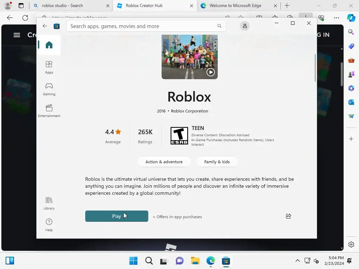Click the Microsoft Store vertical scrollbar

click(x=315, y=68)
